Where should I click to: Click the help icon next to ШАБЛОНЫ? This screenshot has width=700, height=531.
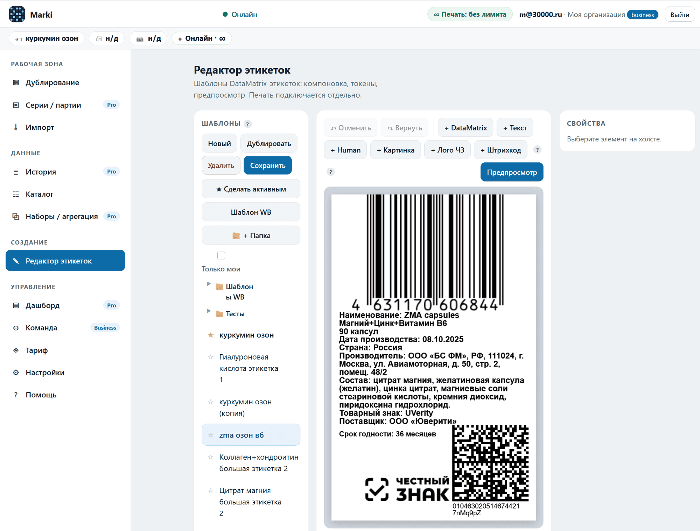click(248, 124)
